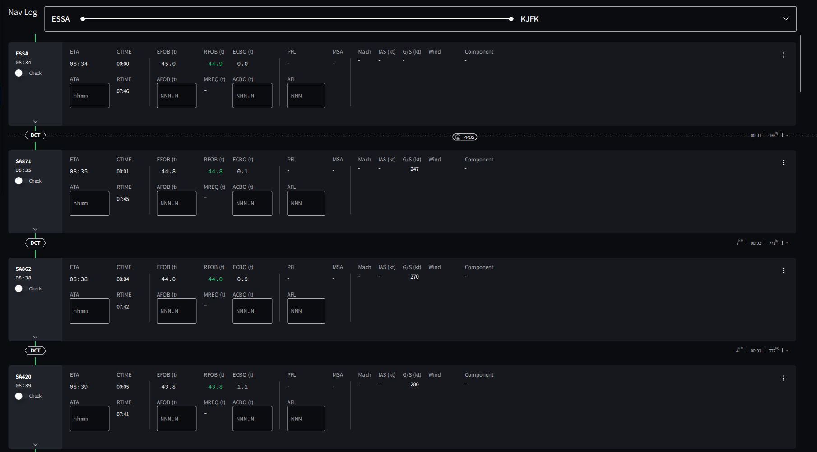Expand the ESSA waypoint card chevron
This screenshot has height=452, width=817.
pyautogui.click(x=35, y=122)
